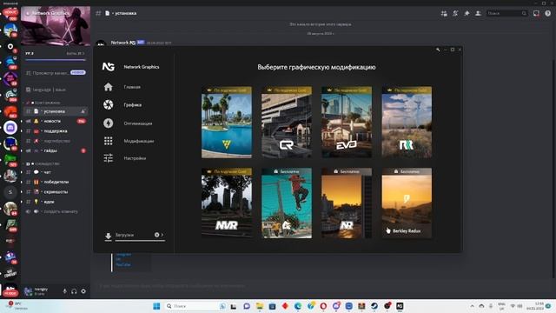
Task: Select the EVO graphics mod card
Action: click(347, 122)
